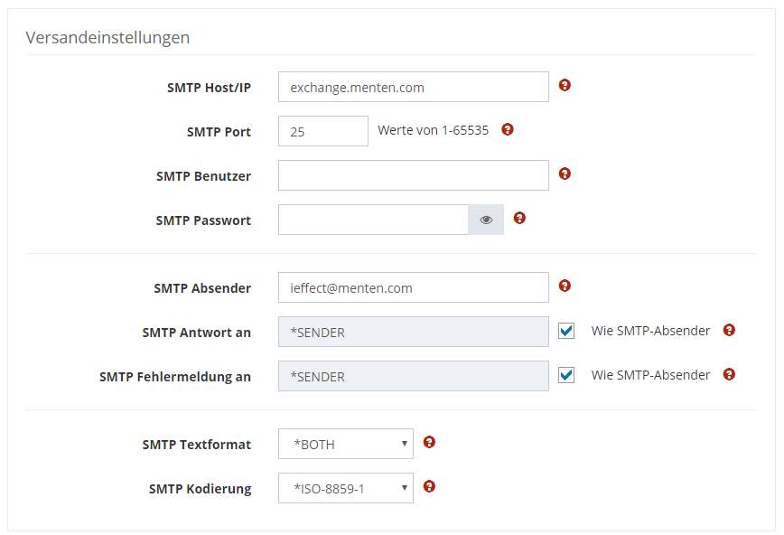Click help icon beside SMTP Textformat
This screenshot has width=784, height=535.
pos(429,442)
